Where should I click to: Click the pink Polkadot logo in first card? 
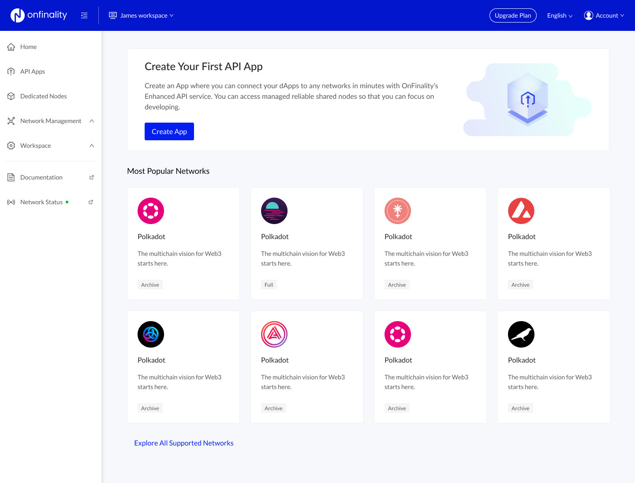[x=151, y=211]
